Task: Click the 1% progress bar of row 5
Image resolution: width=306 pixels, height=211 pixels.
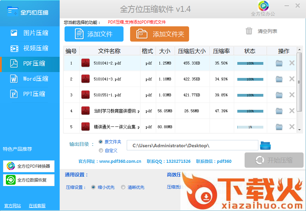Action: click(250, 127)
